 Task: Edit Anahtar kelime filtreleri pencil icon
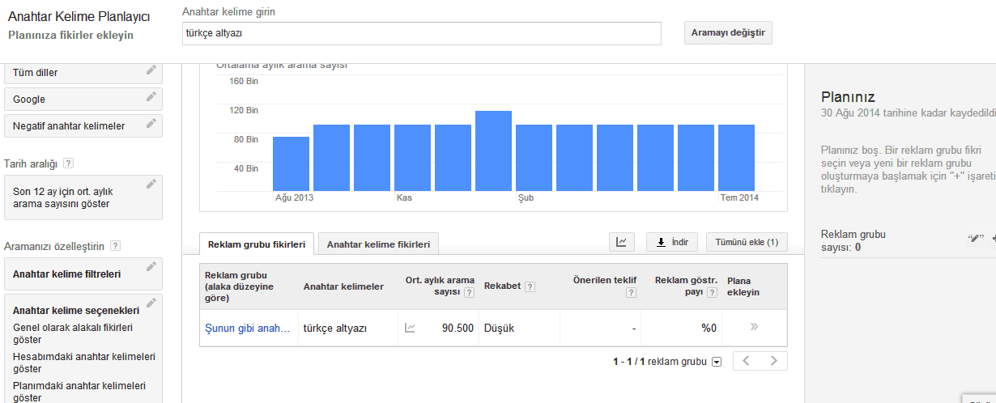click(x=151, y=267)
